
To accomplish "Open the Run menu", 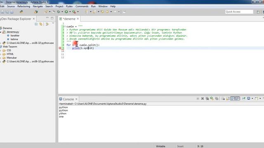I will point(93,7).
